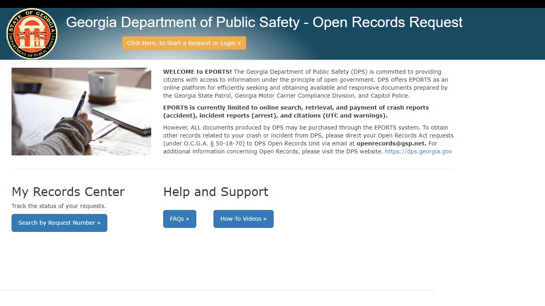Open the FAQs page
545x306 pixels.
point(180,219)
